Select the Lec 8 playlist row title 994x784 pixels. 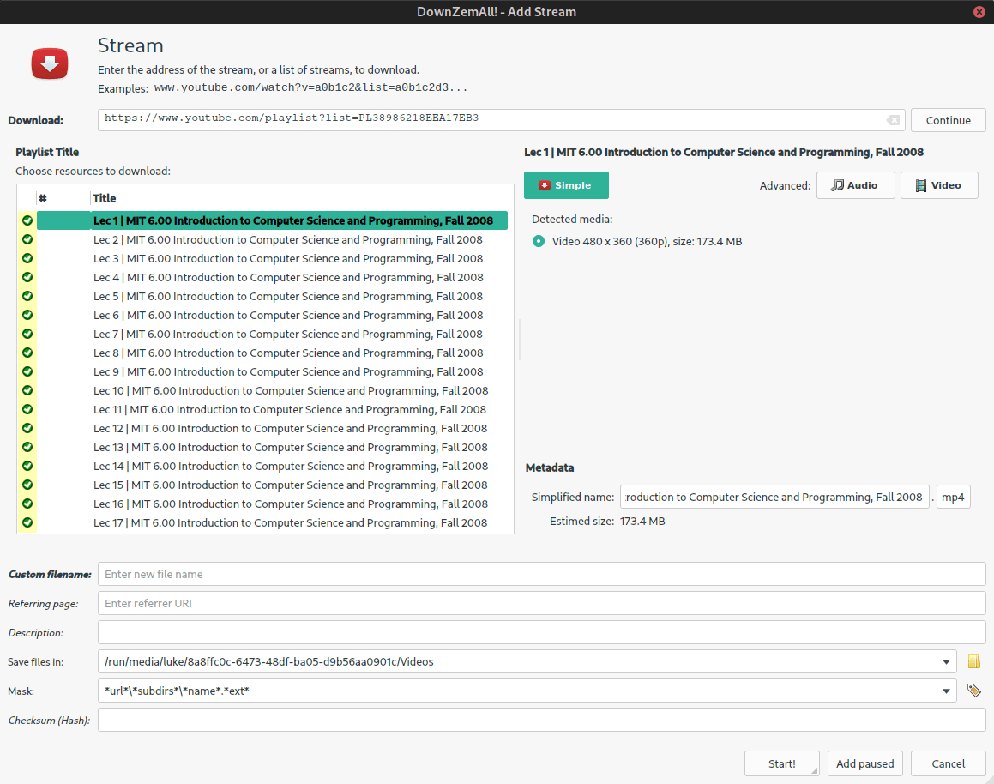[x=288, y=353]
